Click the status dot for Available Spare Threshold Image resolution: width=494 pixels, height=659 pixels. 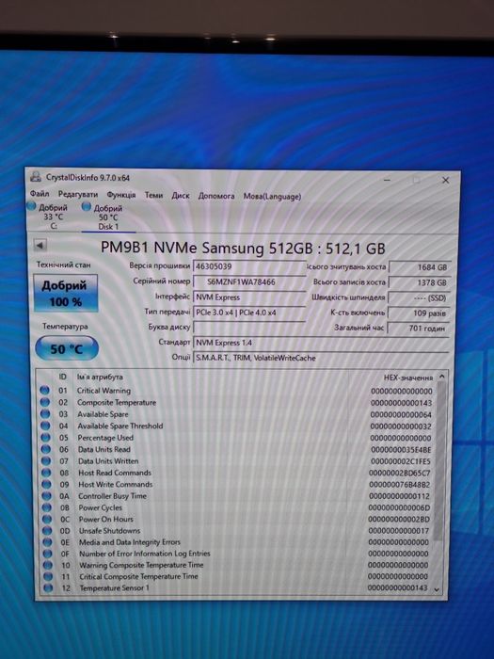(45, 426)
